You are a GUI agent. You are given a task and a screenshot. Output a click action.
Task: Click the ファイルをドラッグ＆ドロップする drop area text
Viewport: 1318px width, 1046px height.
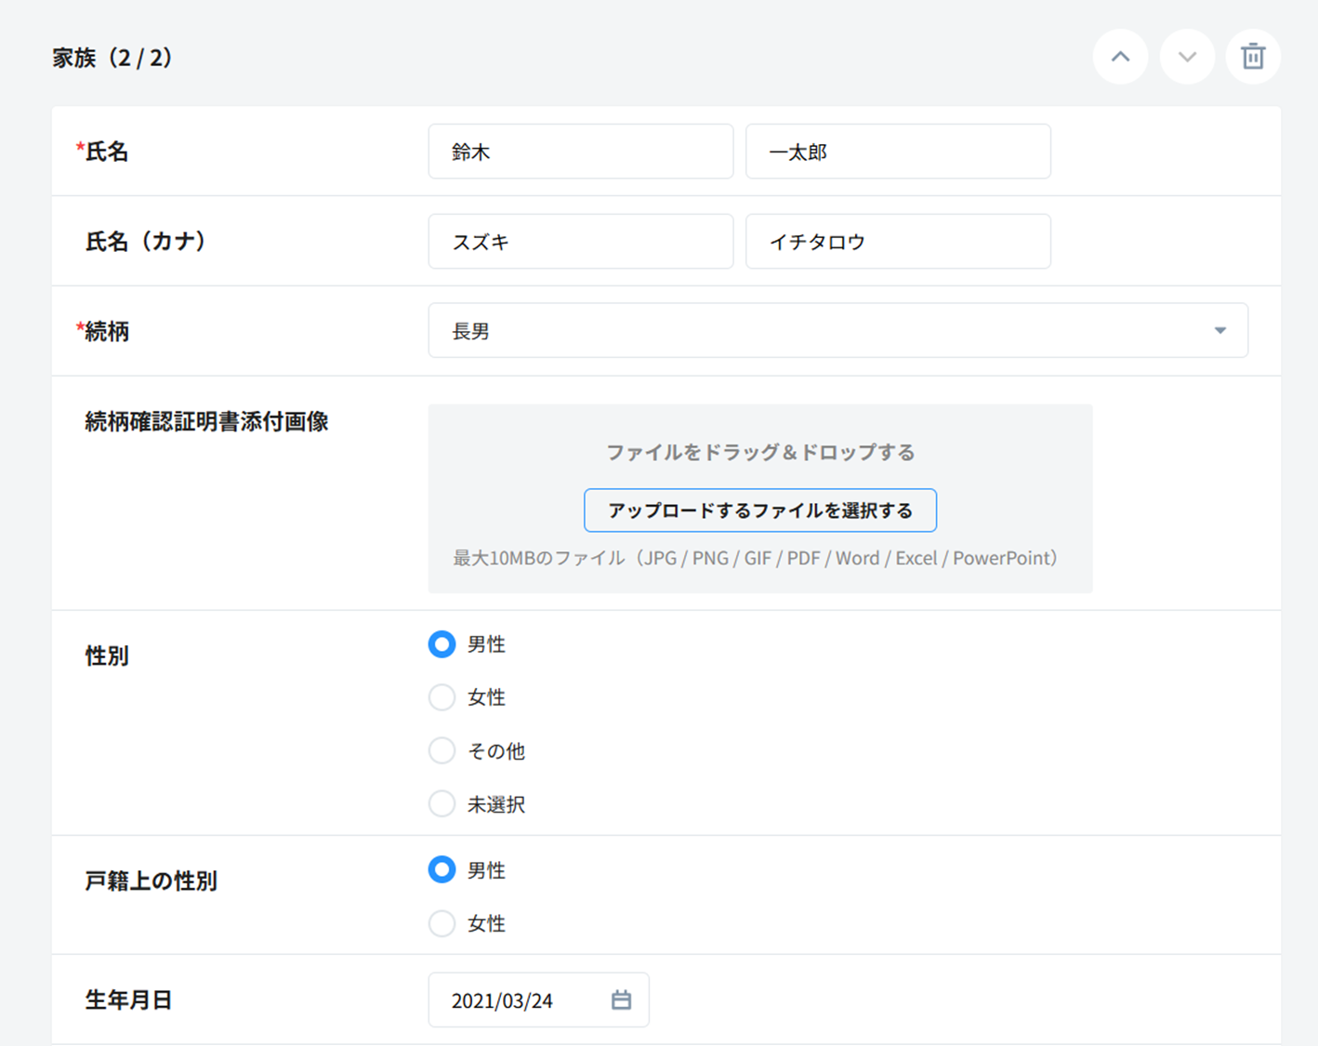[759, 453]
